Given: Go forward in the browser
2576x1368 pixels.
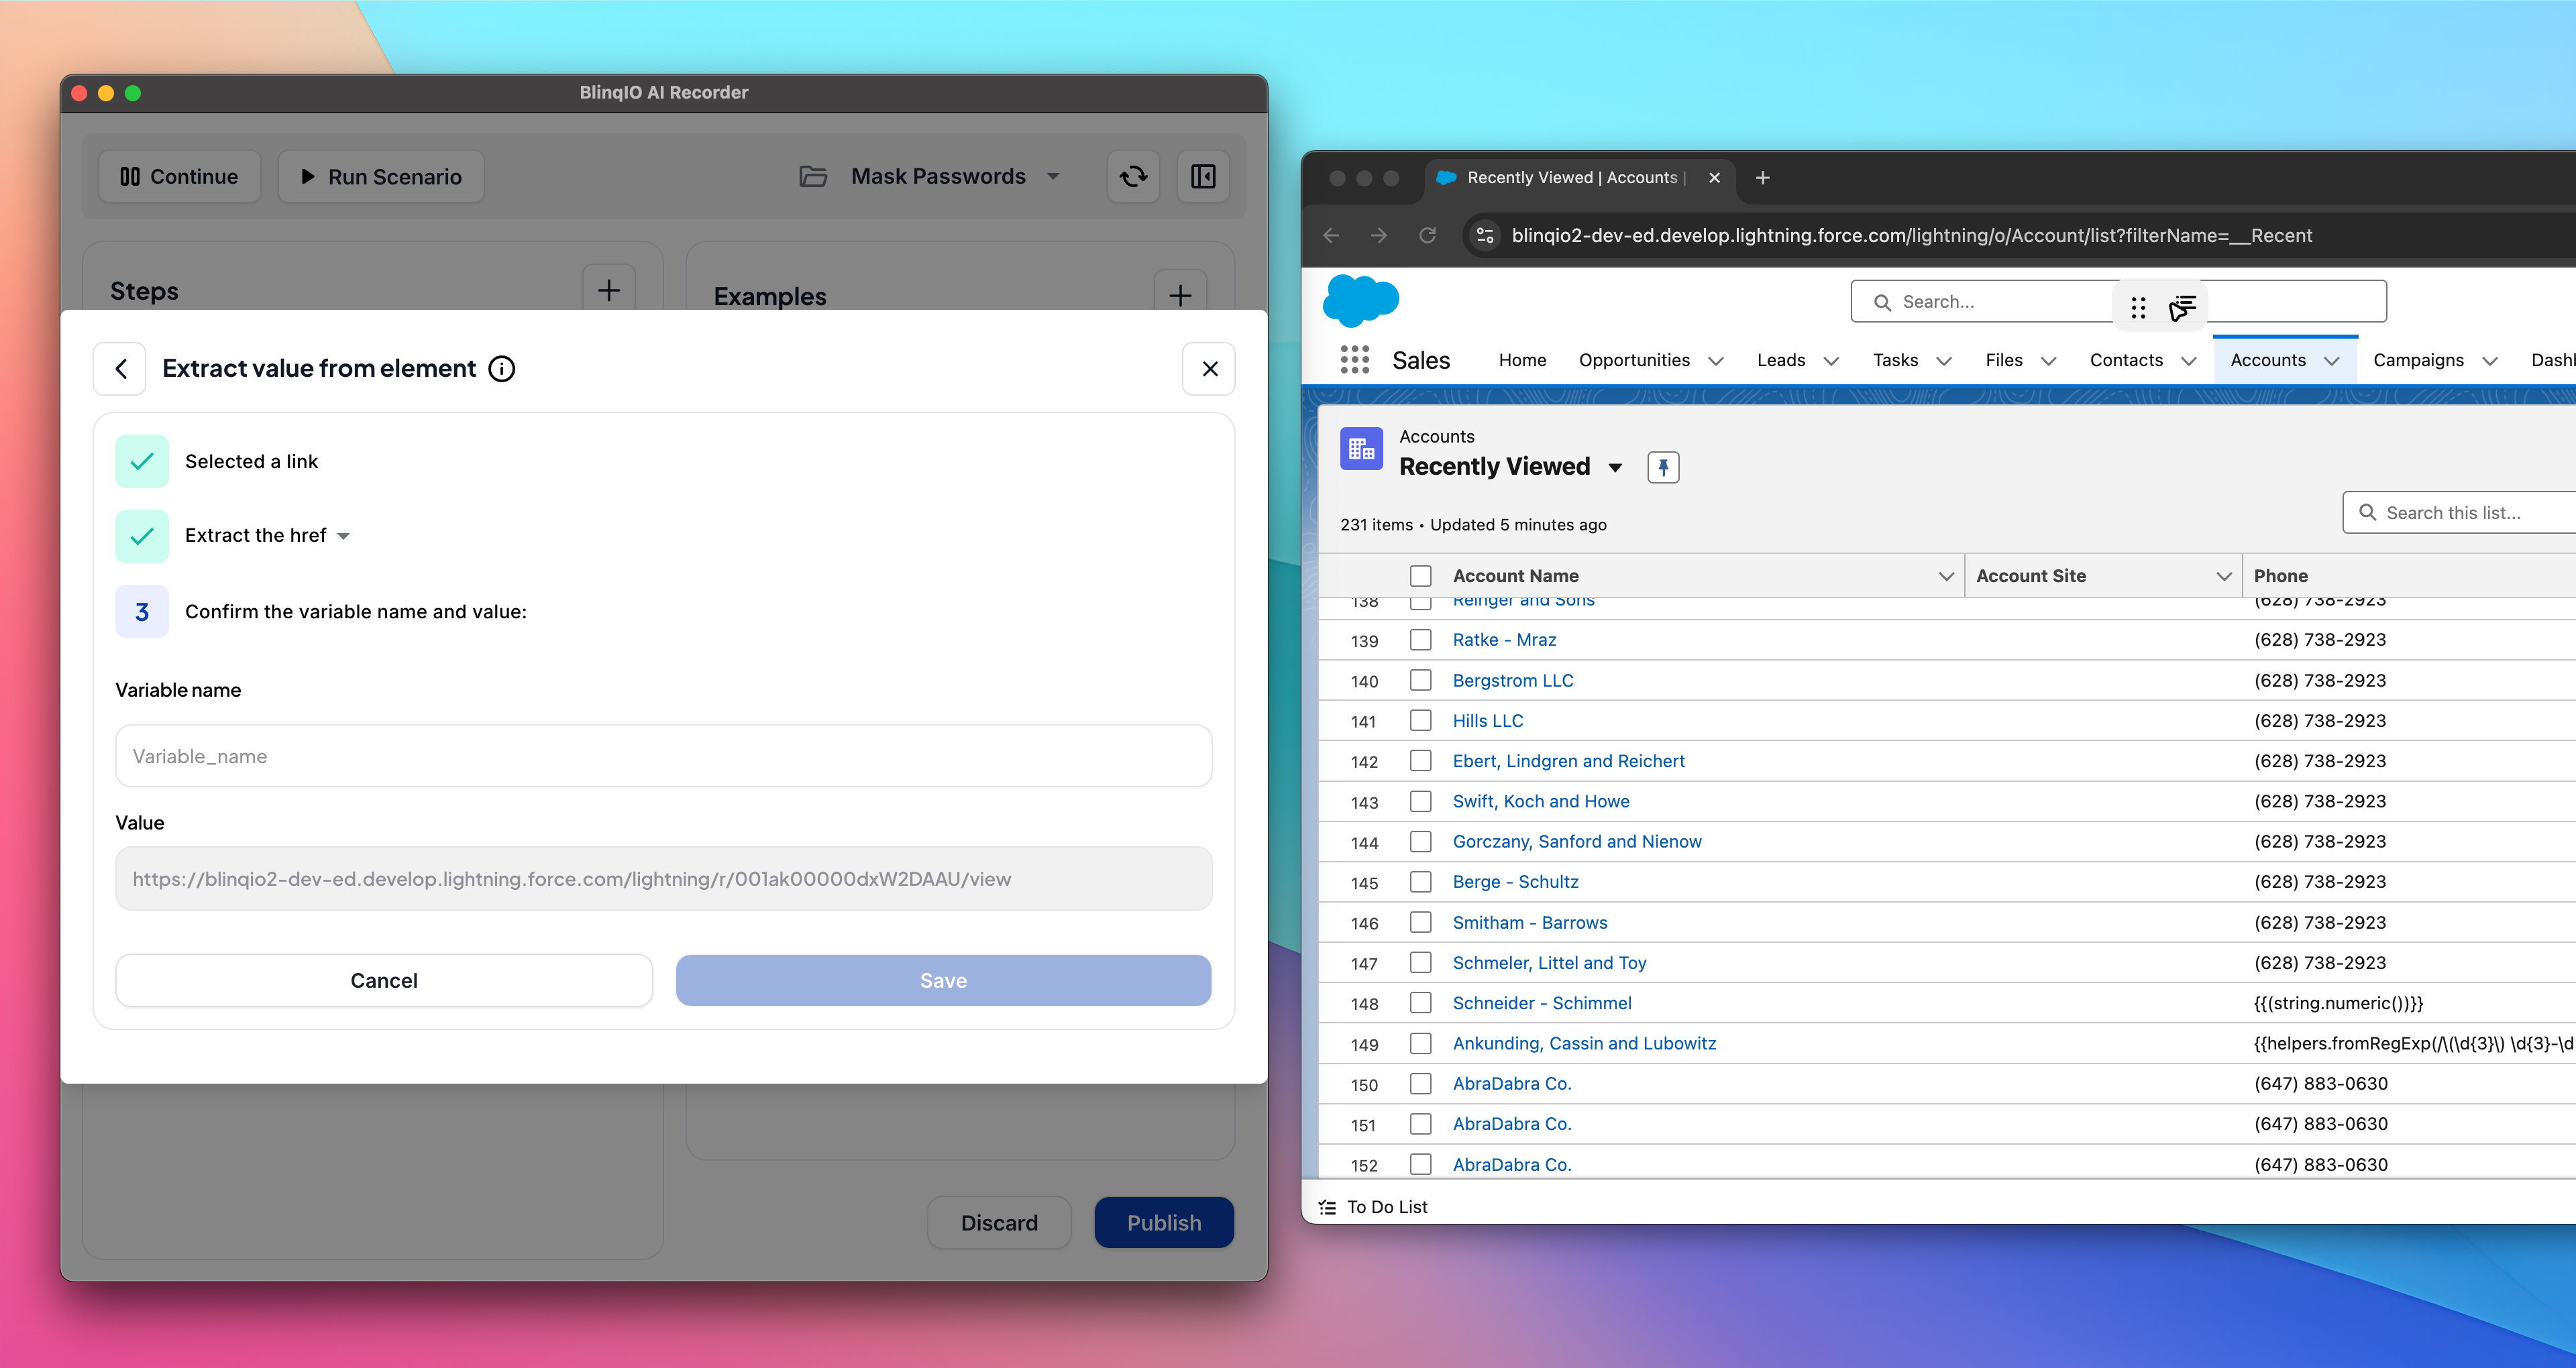Looking at the screenshot, I should pos(1379,235).
